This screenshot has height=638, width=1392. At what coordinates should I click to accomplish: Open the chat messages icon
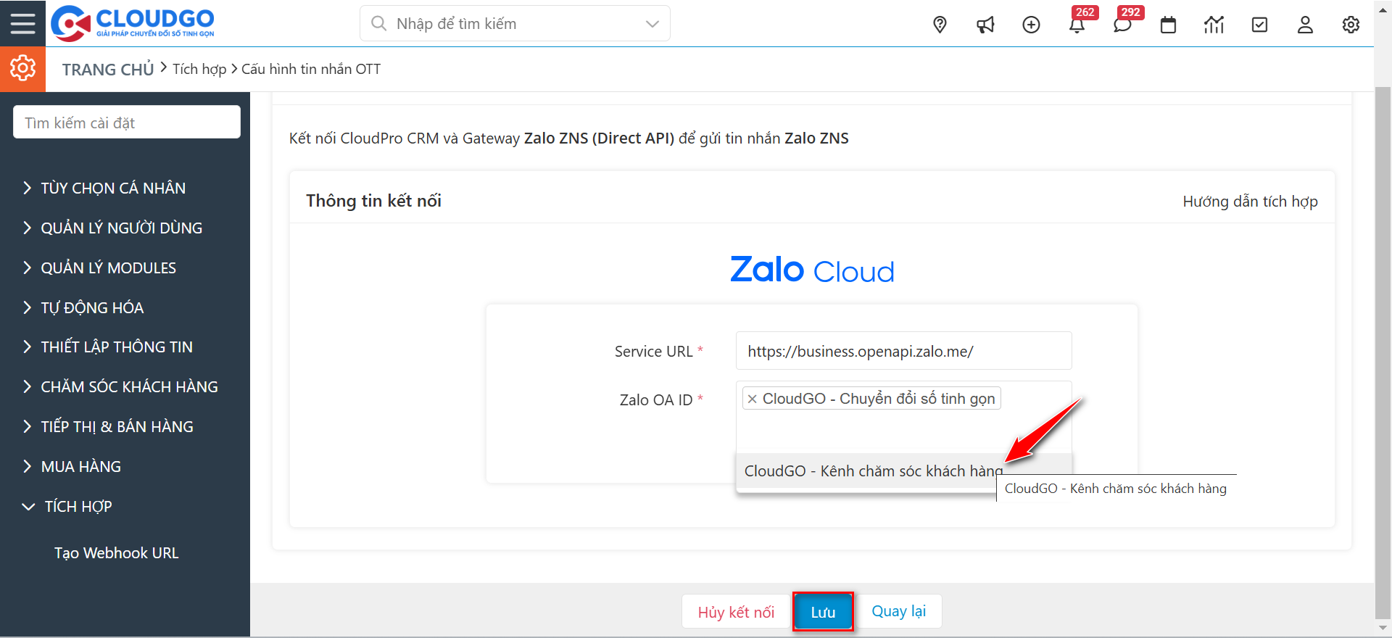pyautogui.click(x=1122, y=25)
